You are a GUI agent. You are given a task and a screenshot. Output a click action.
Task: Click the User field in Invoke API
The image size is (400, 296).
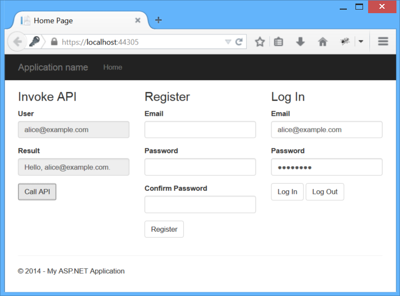[x=74, y=130]
